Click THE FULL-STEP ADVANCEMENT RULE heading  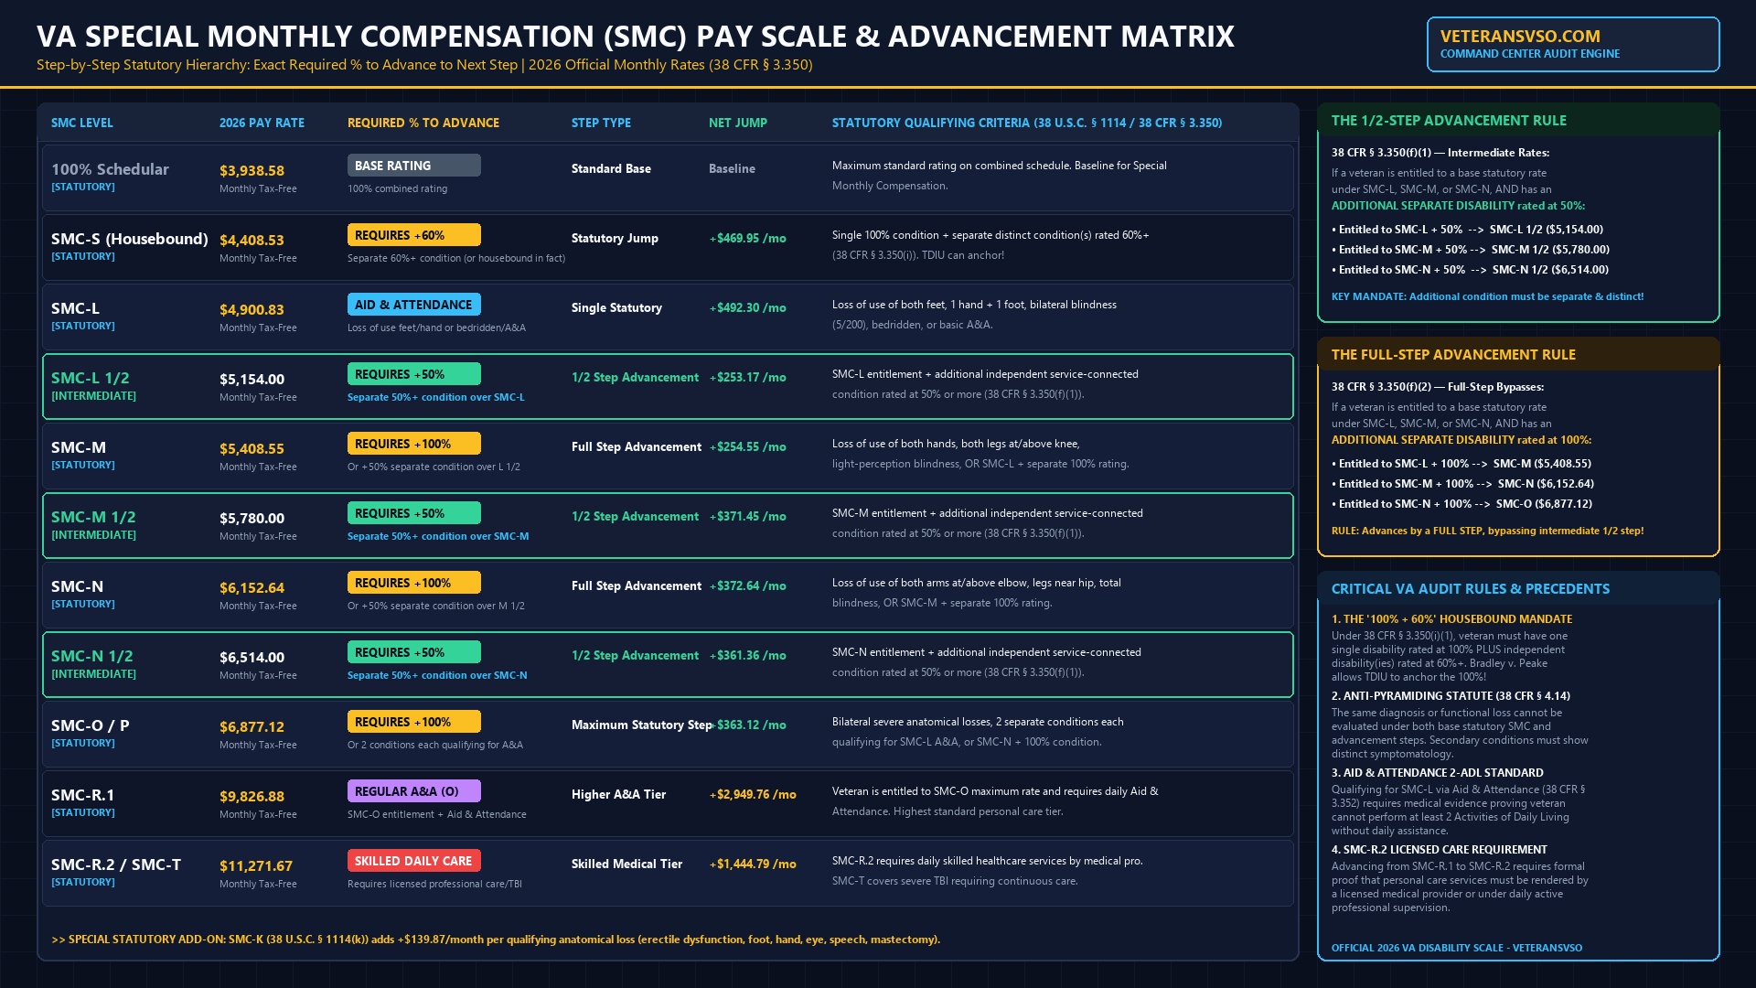(x=1453, y=354)
